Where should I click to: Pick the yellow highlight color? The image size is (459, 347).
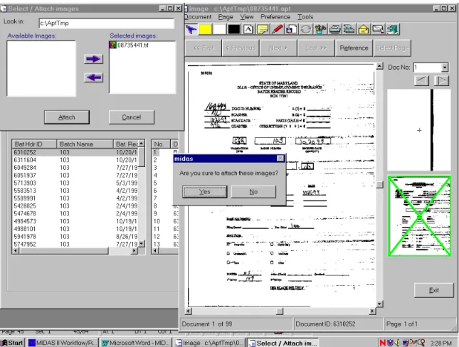coord(205,29)
